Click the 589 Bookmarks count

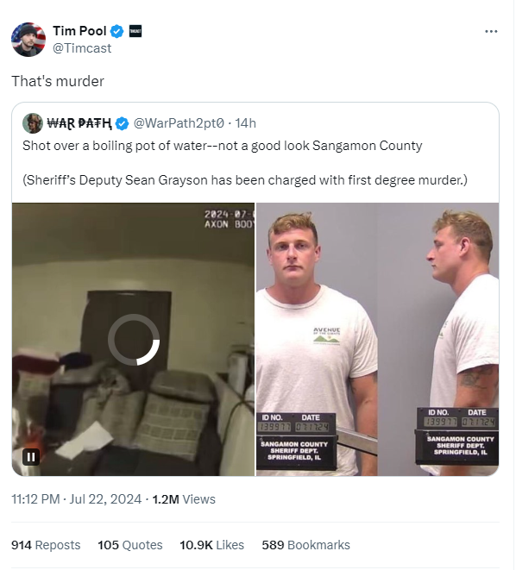305,545
